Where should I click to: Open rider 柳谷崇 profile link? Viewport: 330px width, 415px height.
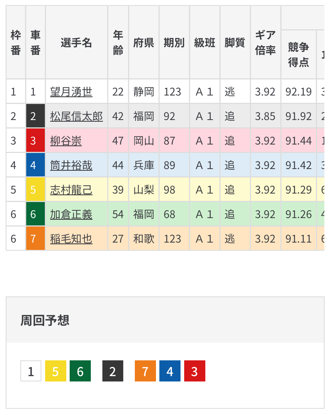point(66,141)
